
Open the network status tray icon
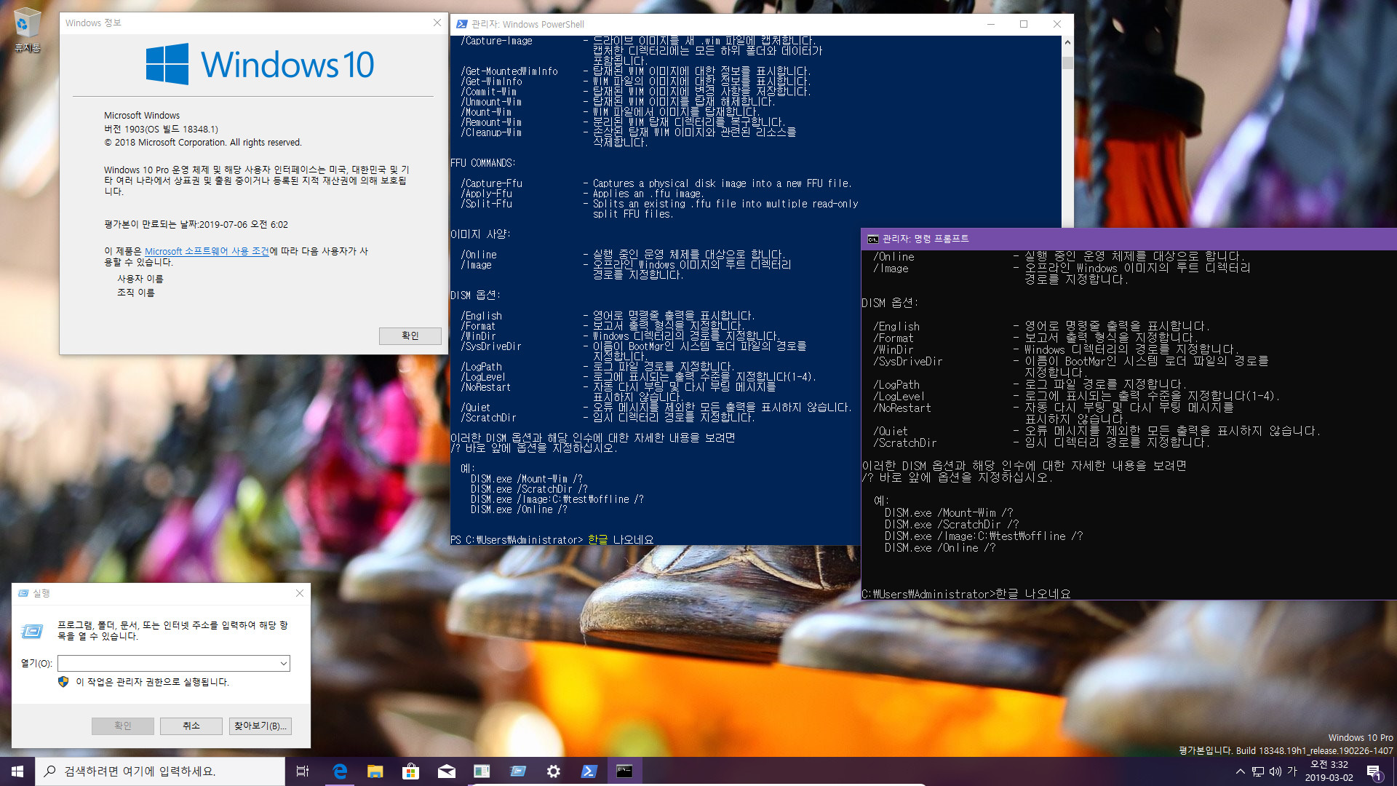tap(1258, 771)
